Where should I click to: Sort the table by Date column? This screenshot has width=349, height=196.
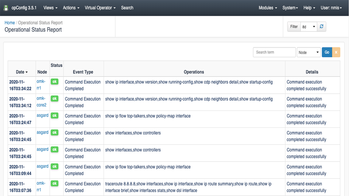coord(22,72)
